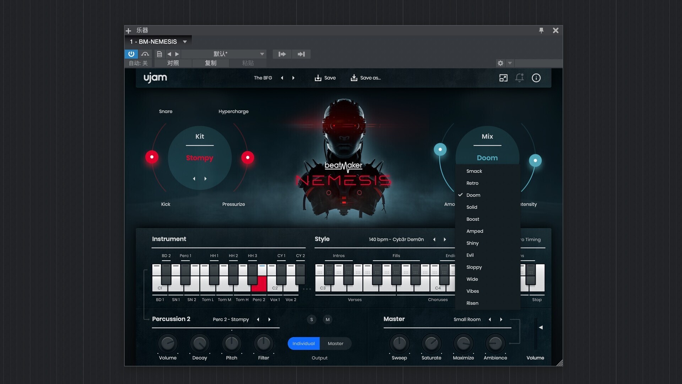The height and width of the screenshot is (384, 682).
Task: Click the Mix Amount blue slider handle
Action: 440,149
